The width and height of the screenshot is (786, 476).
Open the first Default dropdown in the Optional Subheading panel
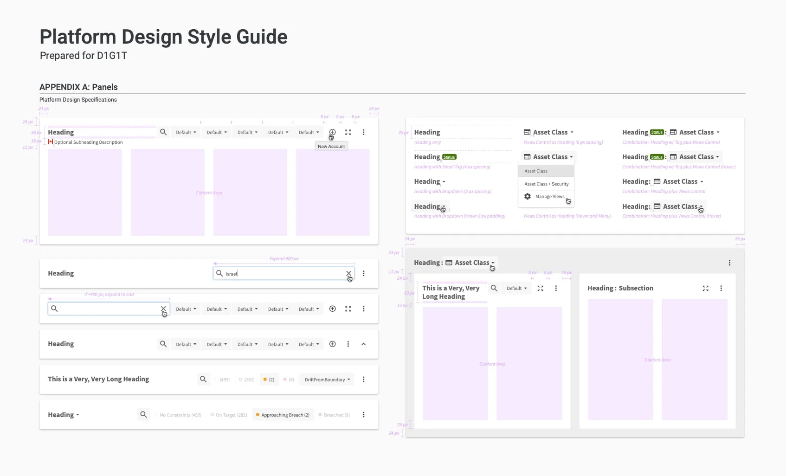[186, 132]
